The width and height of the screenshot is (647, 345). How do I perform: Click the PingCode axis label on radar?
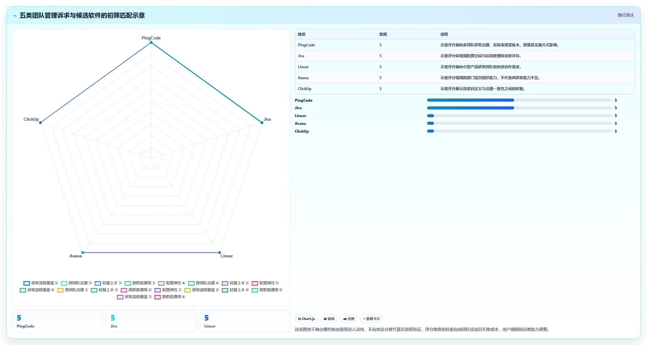[x=151, y=38]
